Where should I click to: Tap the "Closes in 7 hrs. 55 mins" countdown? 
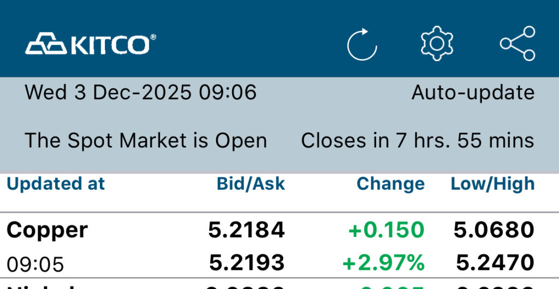pos(418,141)
